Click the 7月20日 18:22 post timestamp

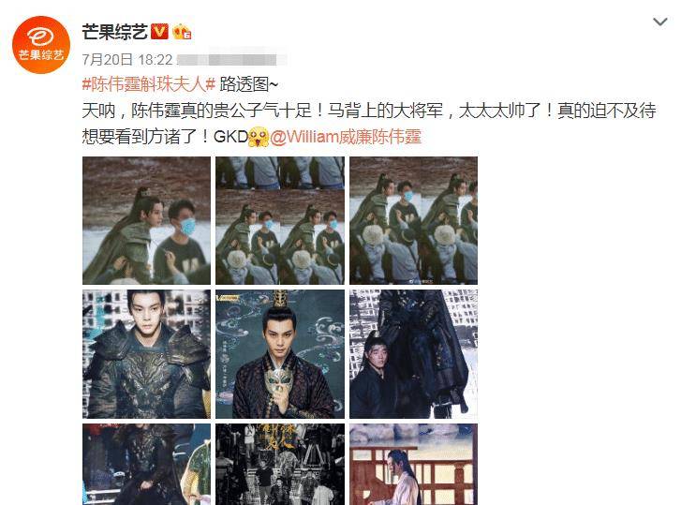[127, 59]
